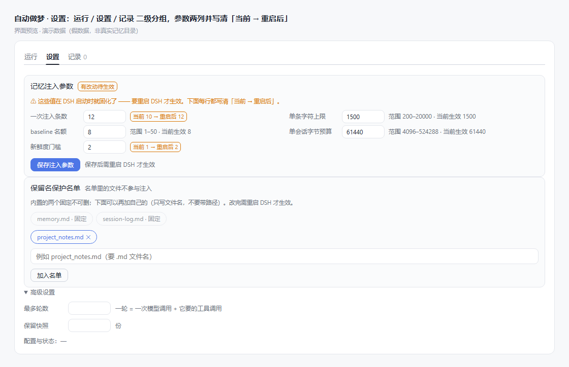Screen dimensions: 569x367
Task: Click the 单会话字节预算 label
Action: pyautogui.click(x=310, y=132)
